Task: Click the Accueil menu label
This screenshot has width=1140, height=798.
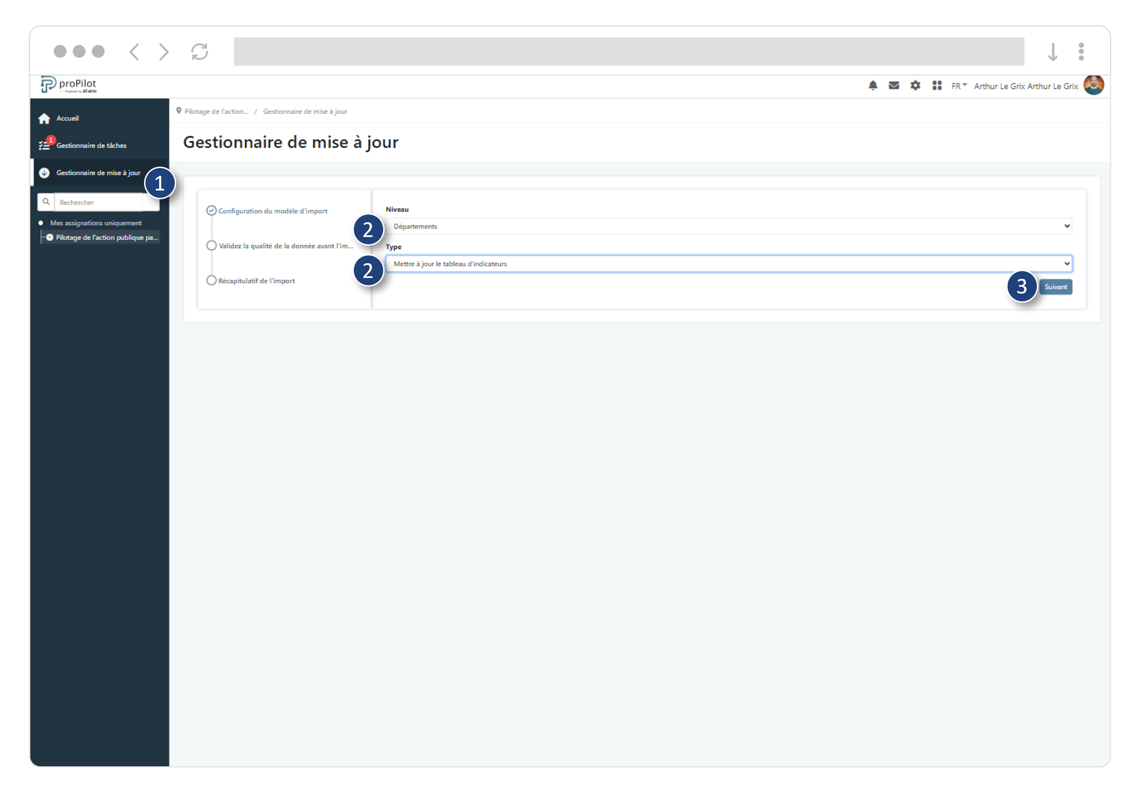Action: point(68,118)
